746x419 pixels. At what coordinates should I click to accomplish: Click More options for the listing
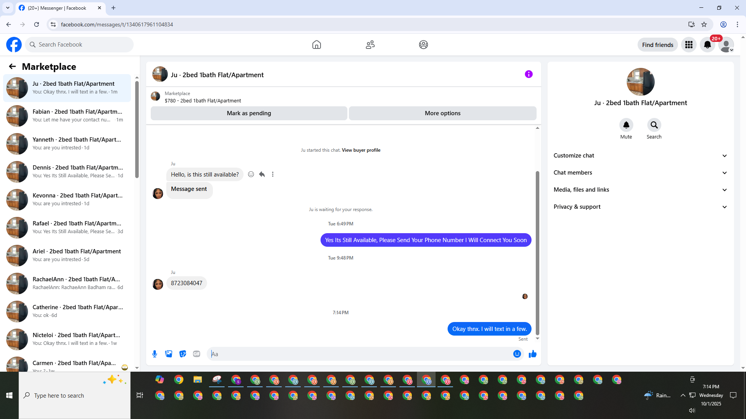coord(443,113)
